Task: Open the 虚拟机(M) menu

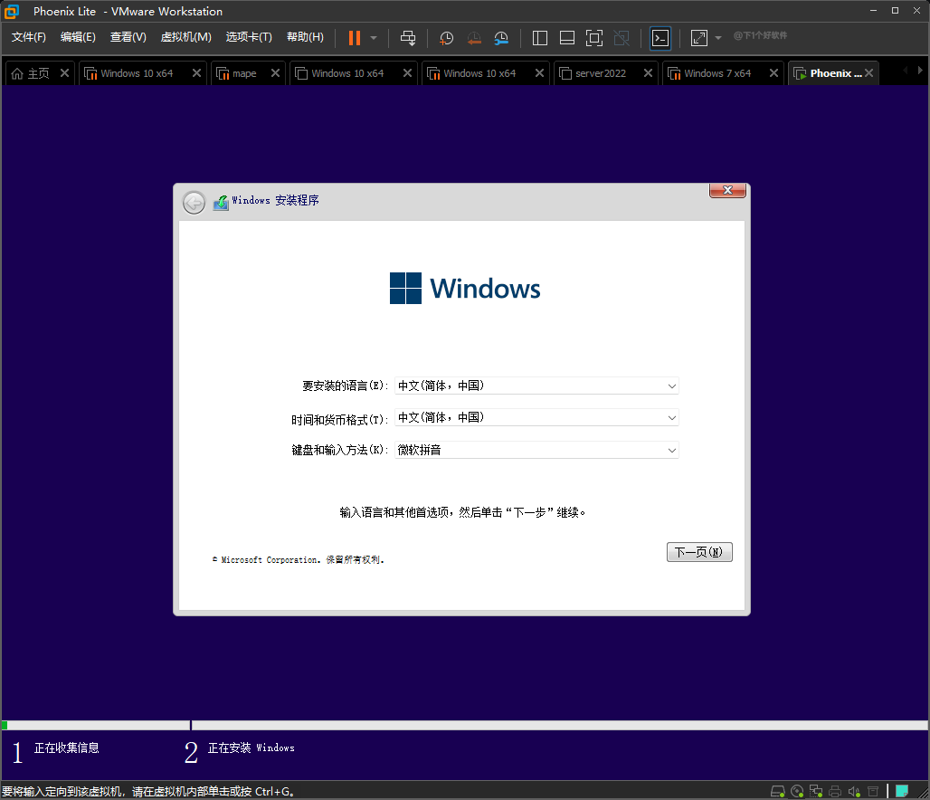Action: (x=185, y=37)
